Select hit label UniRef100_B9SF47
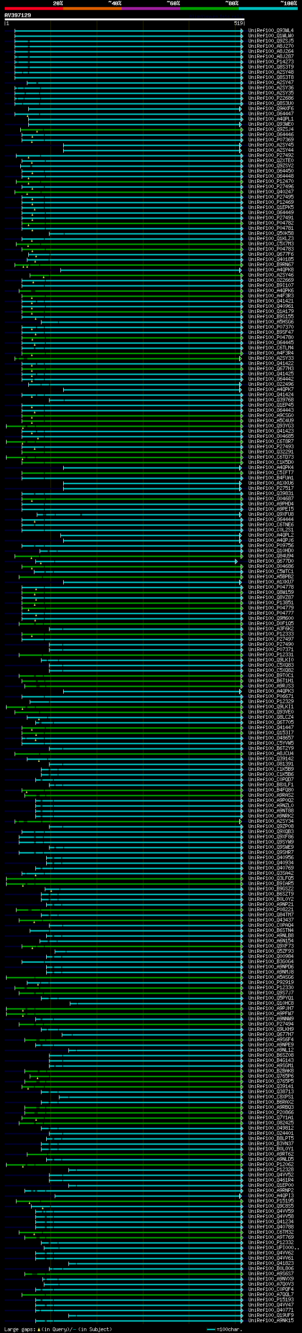302x1333 pixels. pos(270,332)
